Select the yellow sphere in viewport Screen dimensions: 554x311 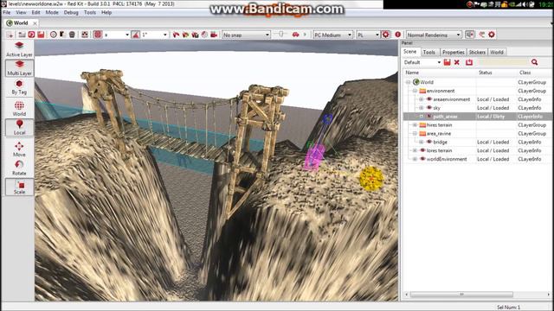tap(371, 179)
